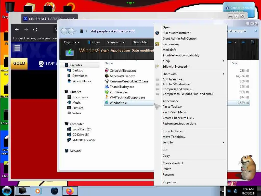The width and height of the screenshot is (261, 196).
Task: Click Move To folder...
Action: (174, 137)
